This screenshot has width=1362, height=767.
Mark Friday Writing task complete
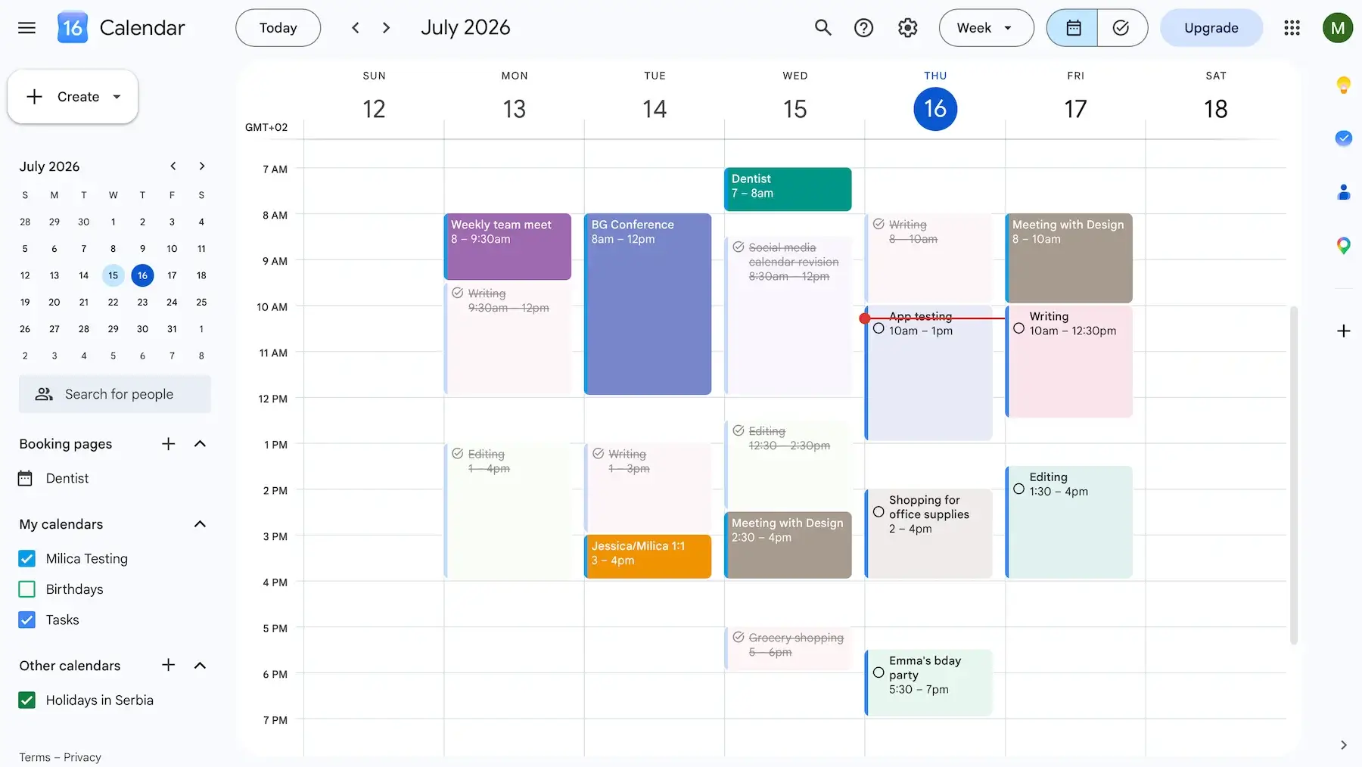tap(1018, 328)
